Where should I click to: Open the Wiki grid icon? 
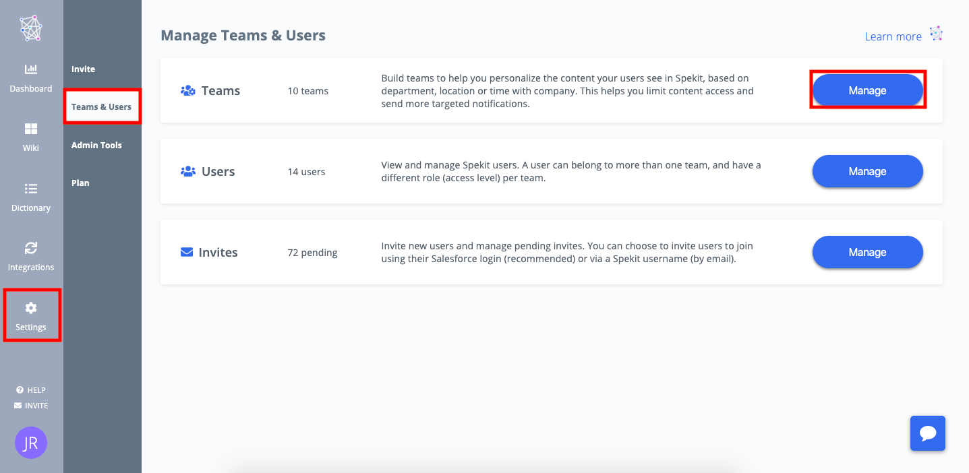(31, 129)
